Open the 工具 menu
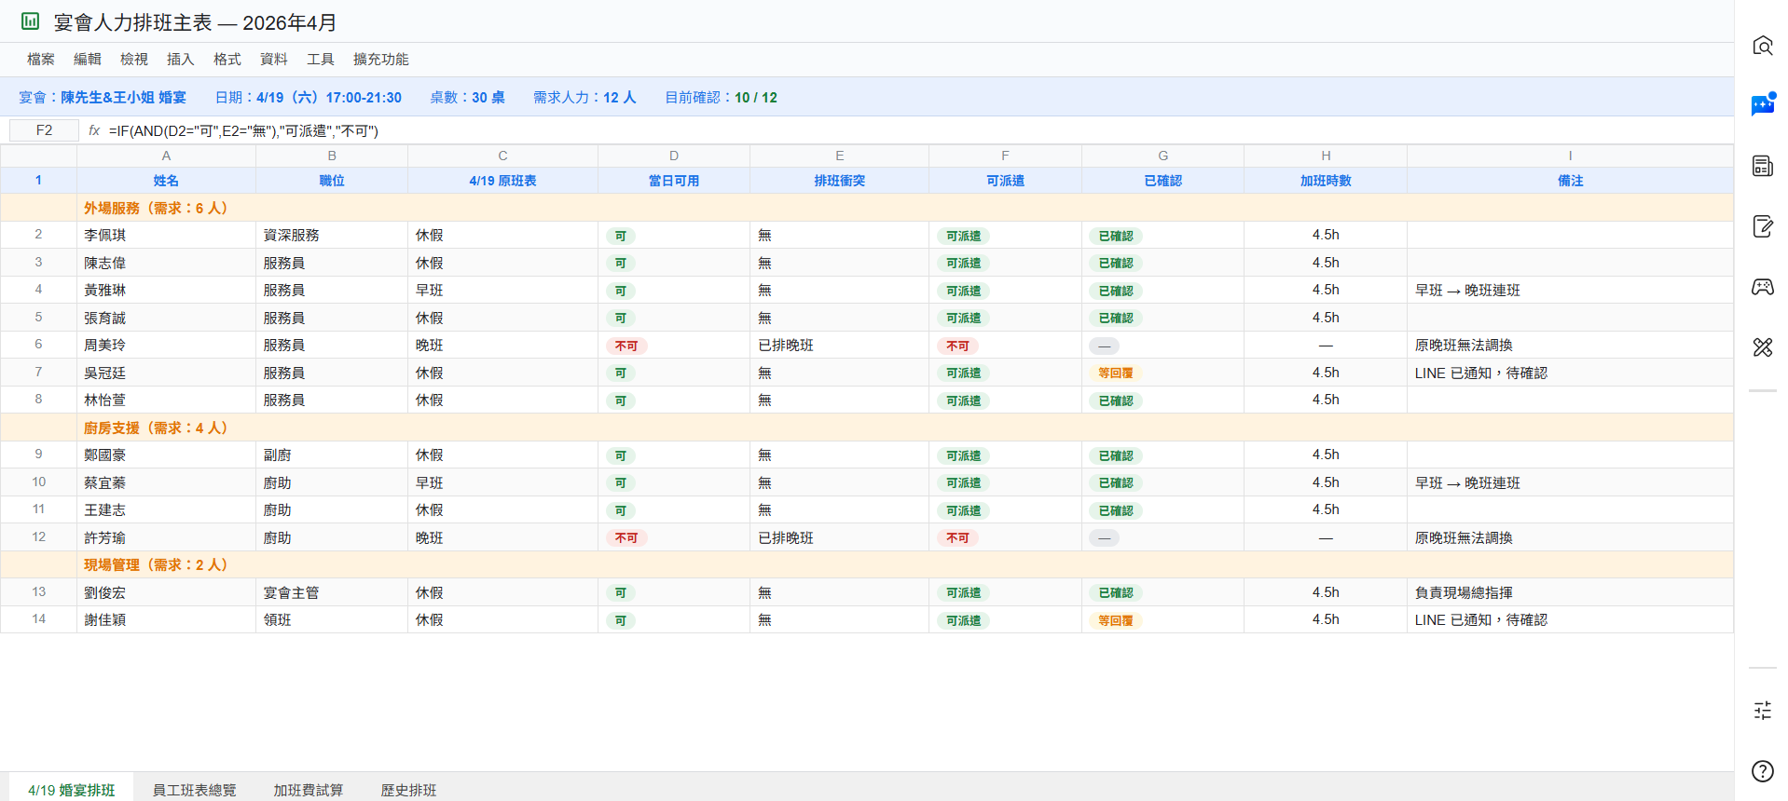Image resolution: width=1788 pixels, height=801 pixels. 321,59
